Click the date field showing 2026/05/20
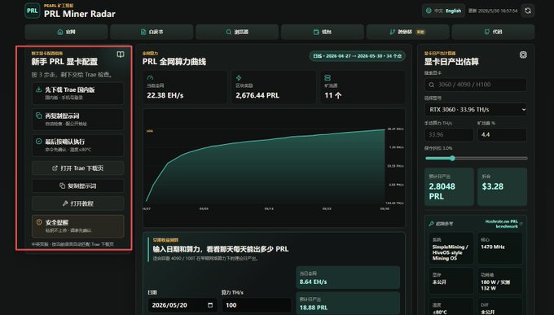Image resolution: width=554 pixels, height=315 pixels. pos(182,305)
